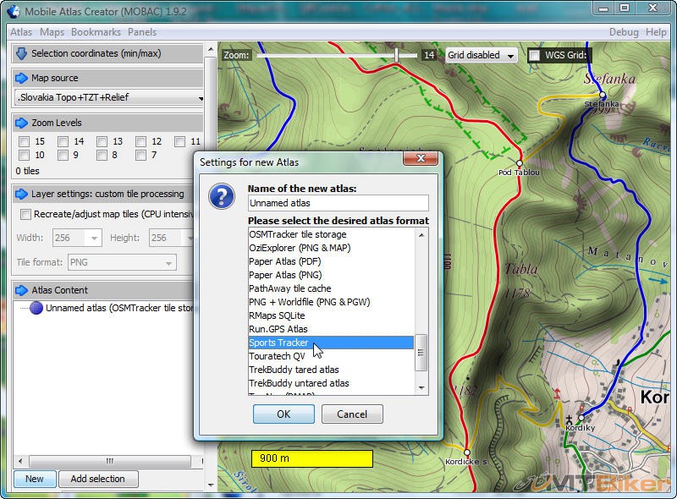Click the atlas name text field
The width and height of the screenshot is (677, 499).
338,203
